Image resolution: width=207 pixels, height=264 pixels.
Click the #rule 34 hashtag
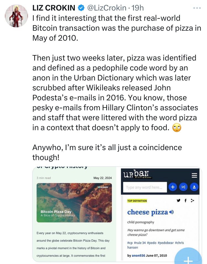pyautogui.click(x=140, y=243)
